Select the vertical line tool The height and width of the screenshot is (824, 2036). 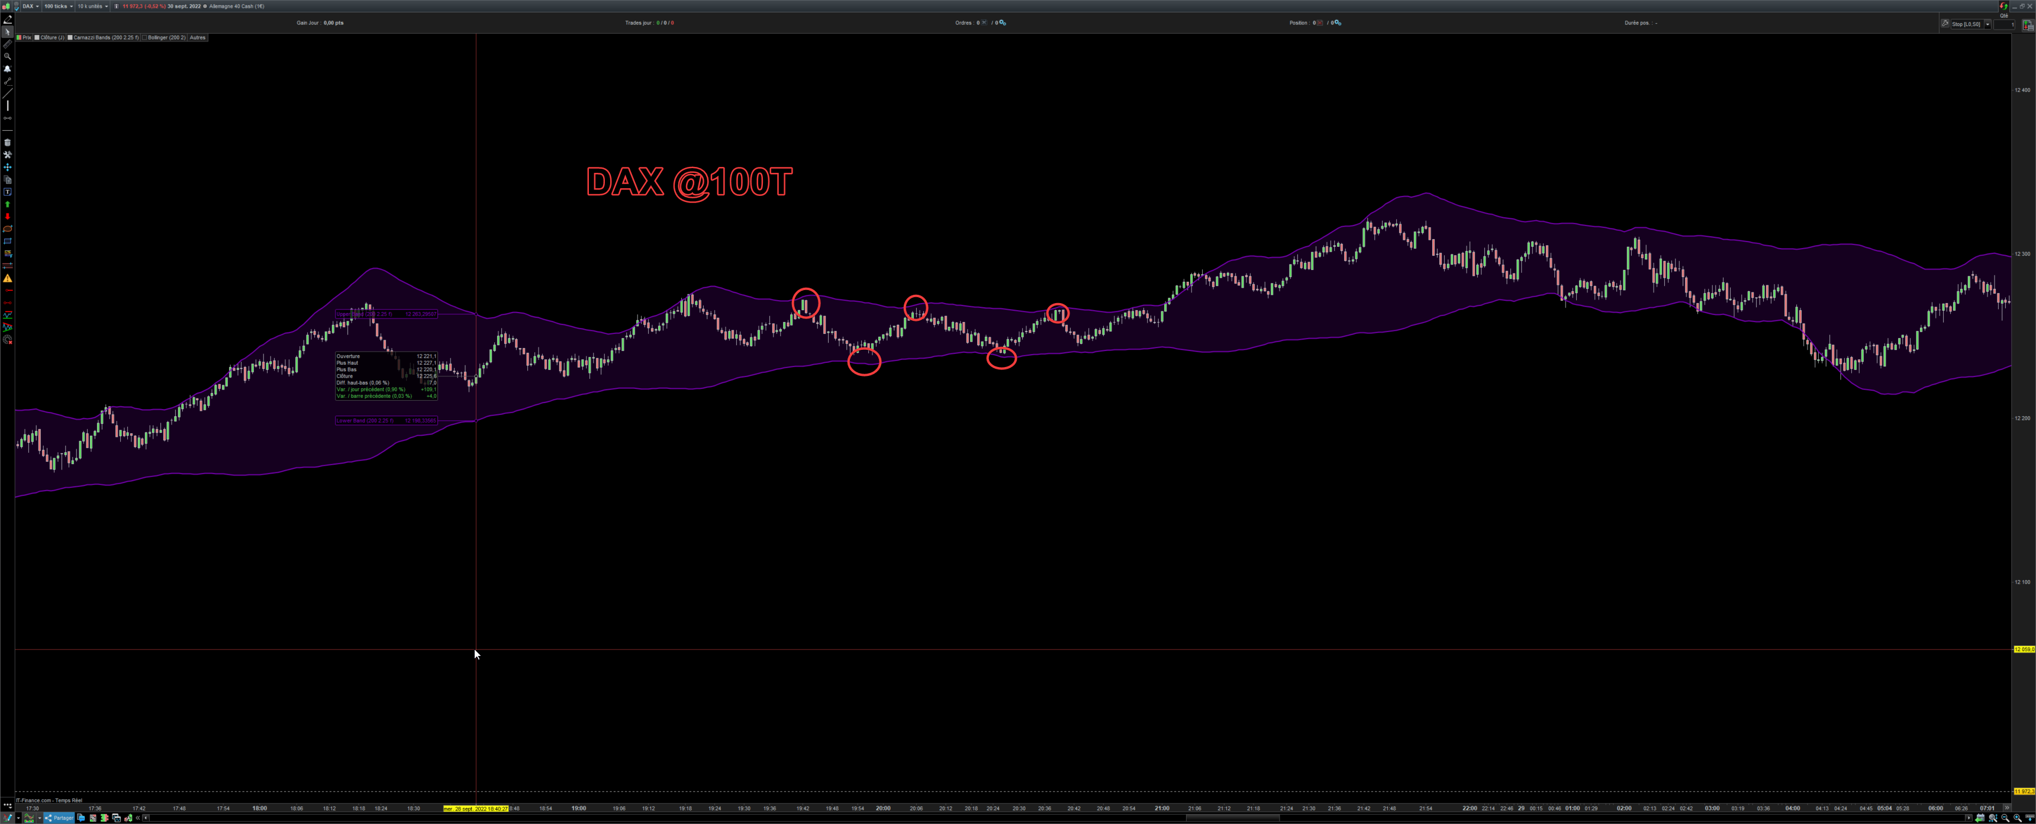point(7,105)
